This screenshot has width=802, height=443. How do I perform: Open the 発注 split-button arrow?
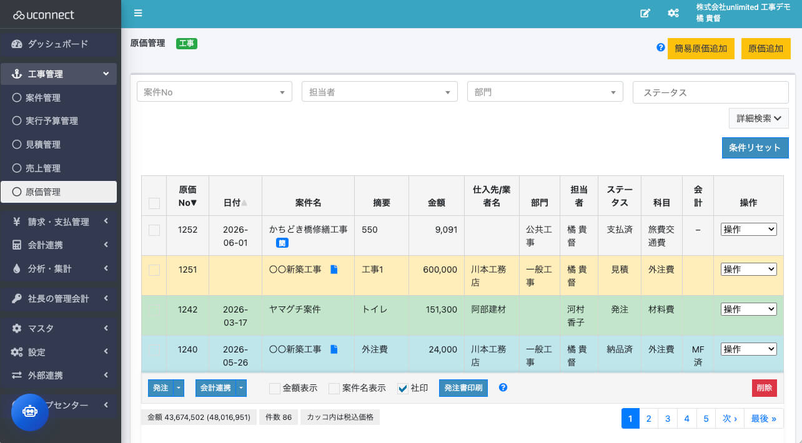[179, 388]
